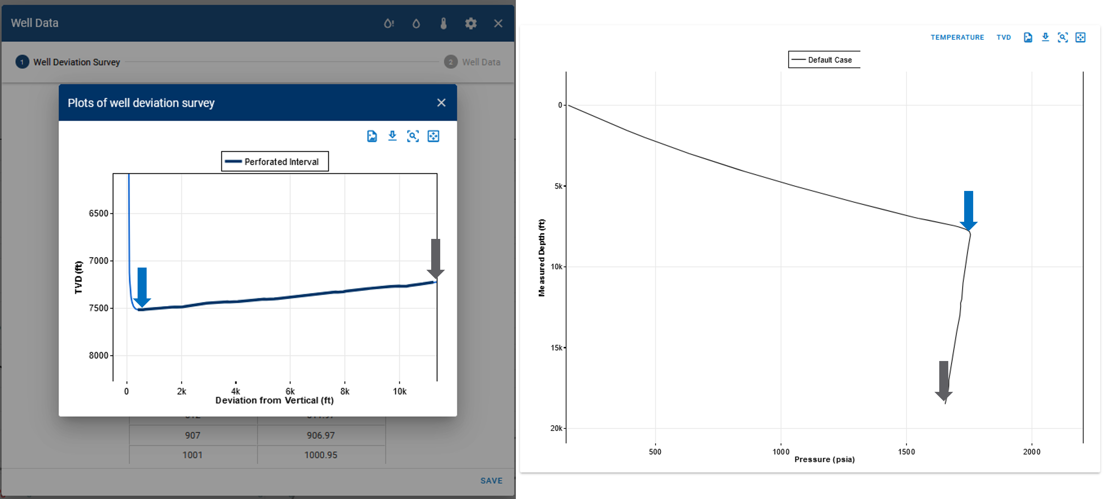Go to step 2 Well Data

[x=472, y=62]
